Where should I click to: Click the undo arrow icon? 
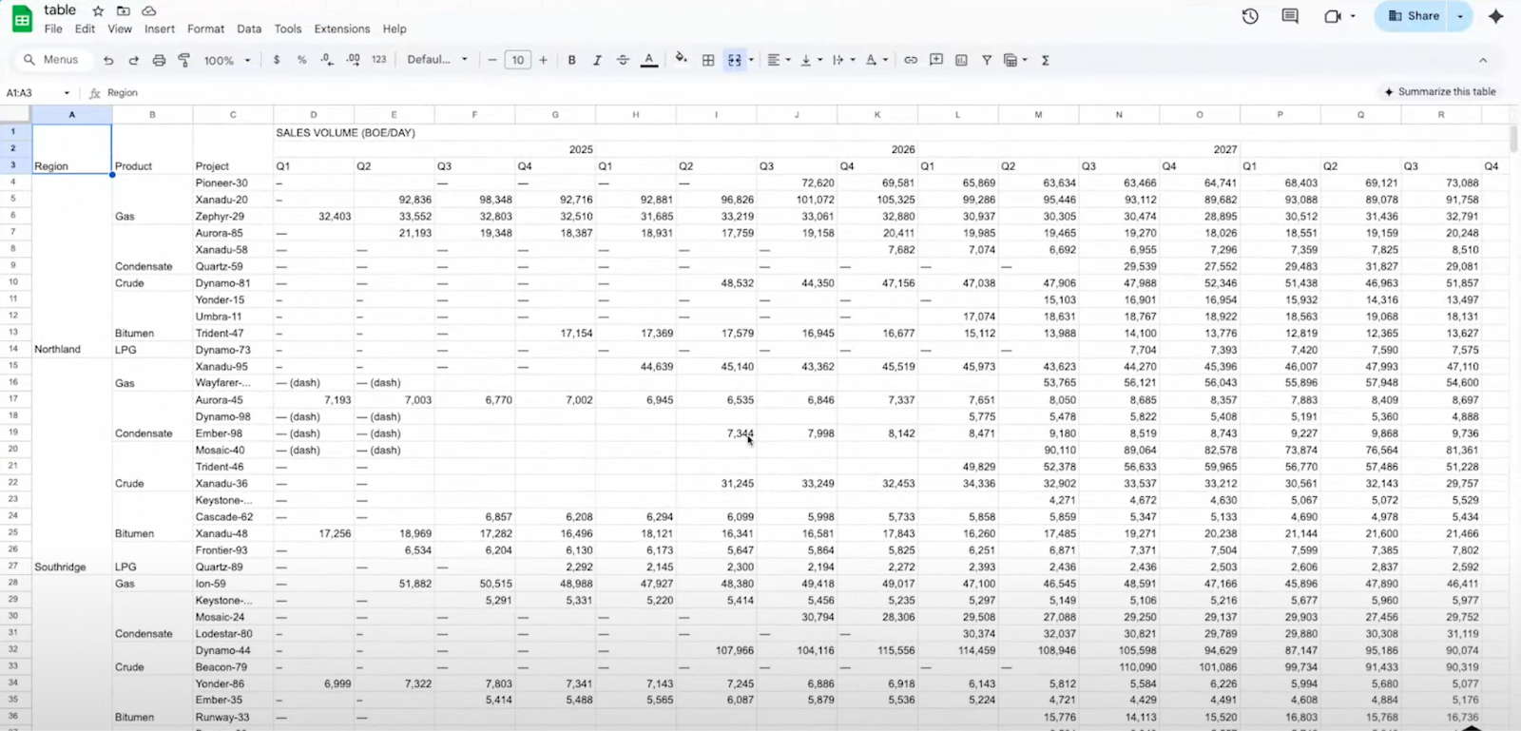(x=108, y=60)
